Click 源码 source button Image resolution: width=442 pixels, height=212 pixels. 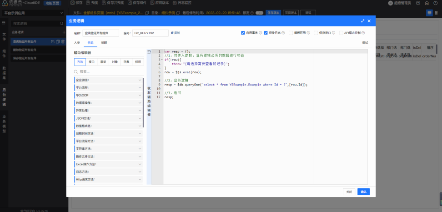pos(308,13)
